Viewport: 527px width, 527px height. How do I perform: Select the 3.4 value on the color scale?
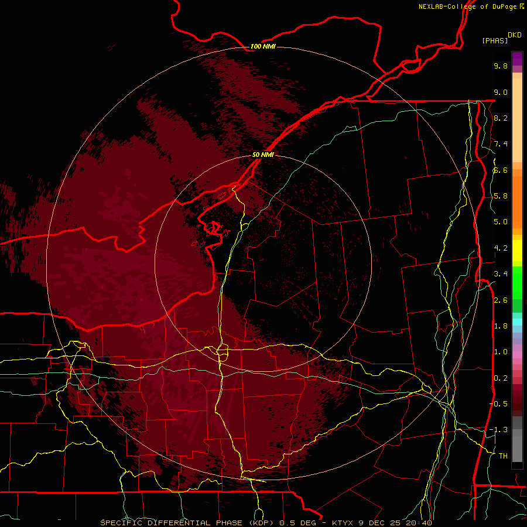[501, 274]
